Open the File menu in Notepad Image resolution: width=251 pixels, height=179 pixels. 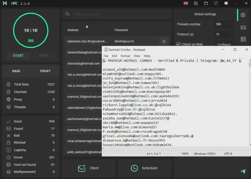coord(106,56)
